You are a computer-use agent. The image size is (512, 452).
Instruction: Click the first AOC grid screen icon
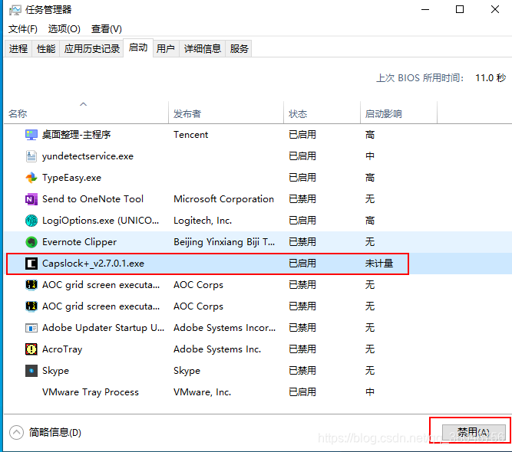click(x=31, y=285)
